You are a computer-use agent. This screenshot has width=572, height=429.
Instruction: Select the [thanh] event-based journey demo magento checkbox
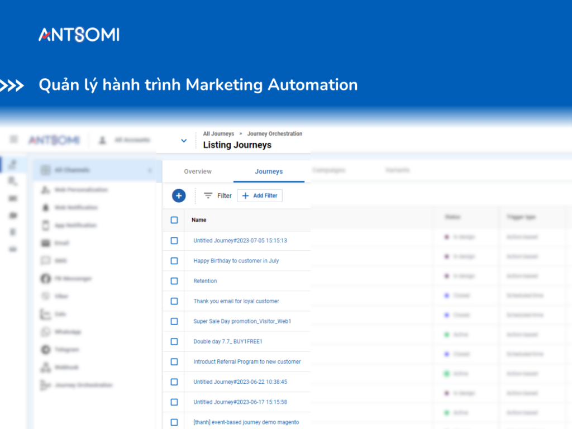pos(174,422)
